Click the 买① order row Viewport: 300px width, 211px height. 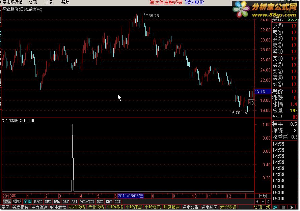point(285,59)
